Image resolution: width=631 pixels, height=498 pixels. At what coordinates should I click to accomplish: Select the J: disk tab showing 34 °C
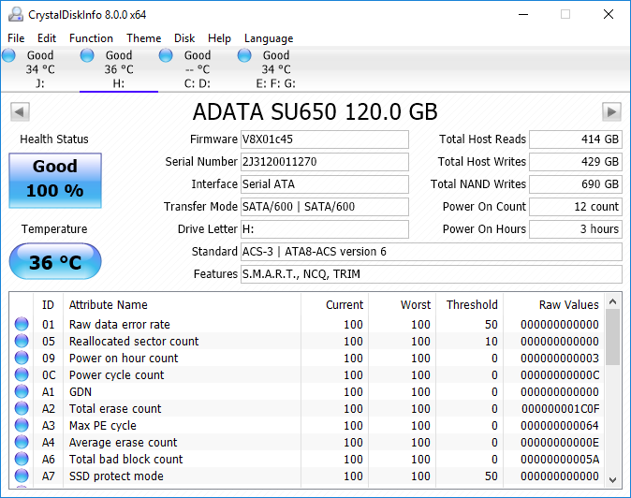pyautogui.click(x=40, y=69)
